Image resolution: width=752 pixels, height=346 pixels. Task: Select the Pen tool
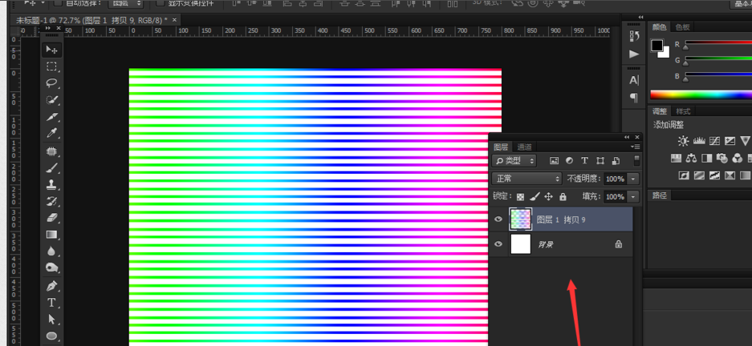coord(51,286)
